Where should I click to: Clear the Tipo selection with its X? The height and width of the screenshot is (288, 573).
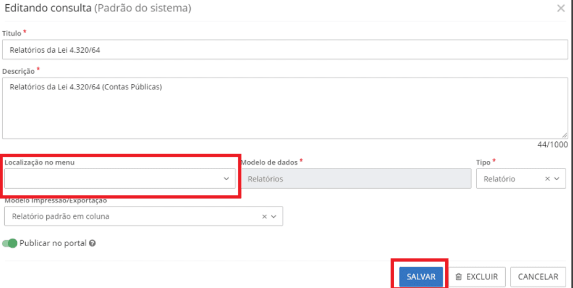point(547,179)
